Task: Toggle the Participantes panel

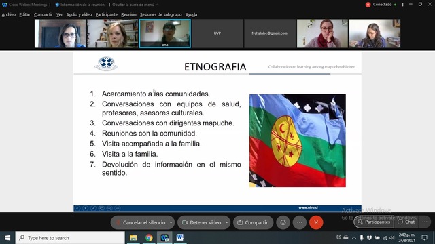Action: [x=374, y=222]
